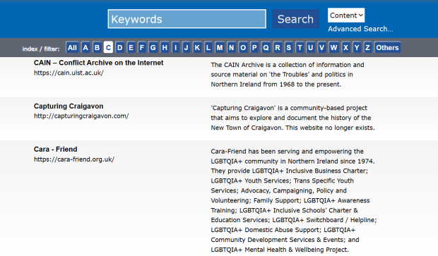This screenshot has height=256, width=438.
Task: Open the Capturing Craigavon title
Action: (69, 106)
